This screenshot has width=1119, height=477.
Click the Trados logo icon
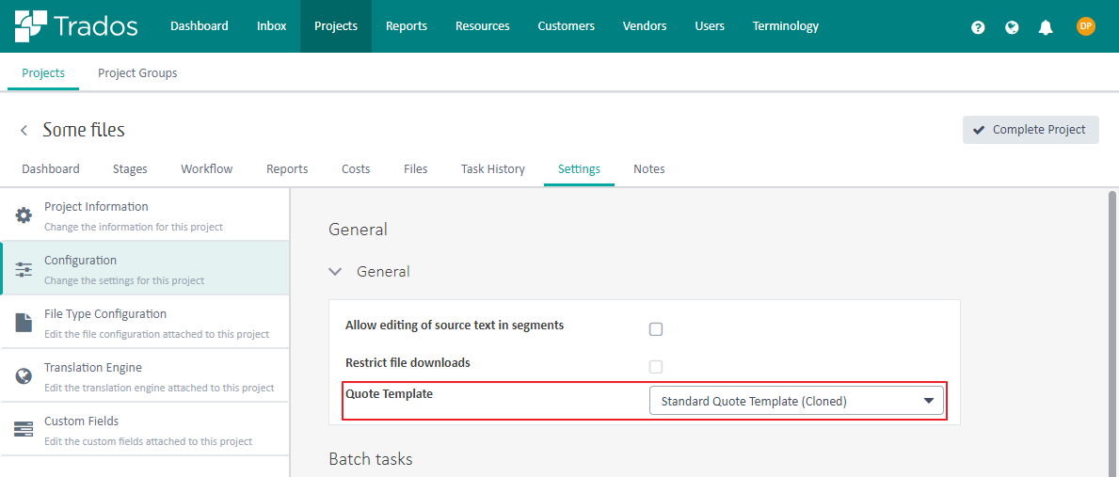31,26
